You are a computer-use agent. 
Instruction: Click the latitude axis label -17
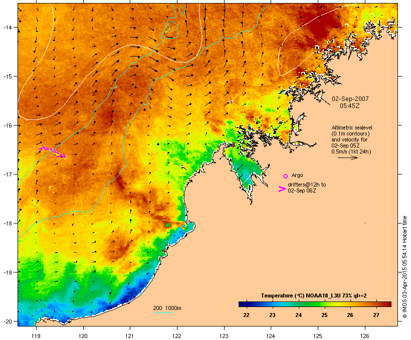click(x=8, y=174)
